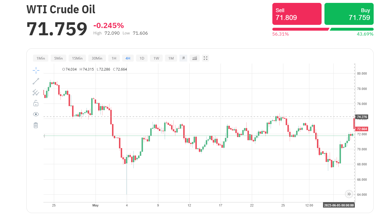Click the 2023-06-05 timestamp marker

pyautogui.click(x=339, y=205)
